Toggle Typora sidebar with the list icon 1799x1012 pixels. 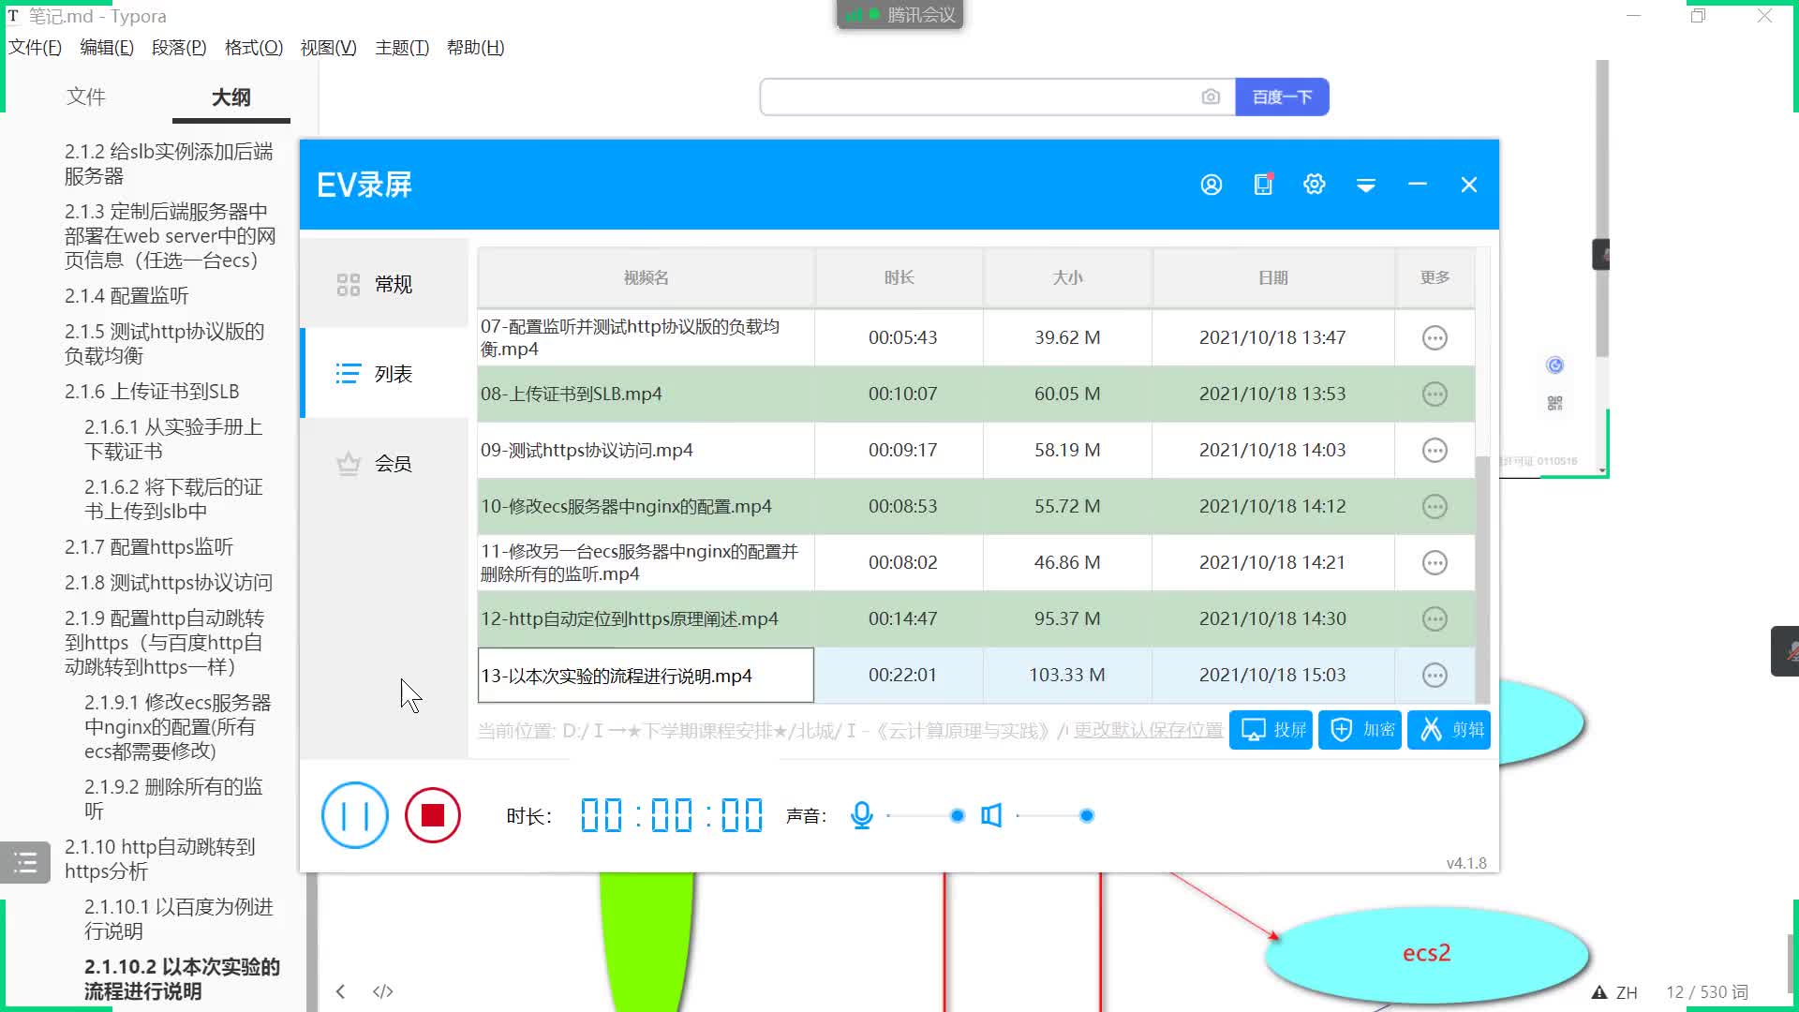coord(25,862)
